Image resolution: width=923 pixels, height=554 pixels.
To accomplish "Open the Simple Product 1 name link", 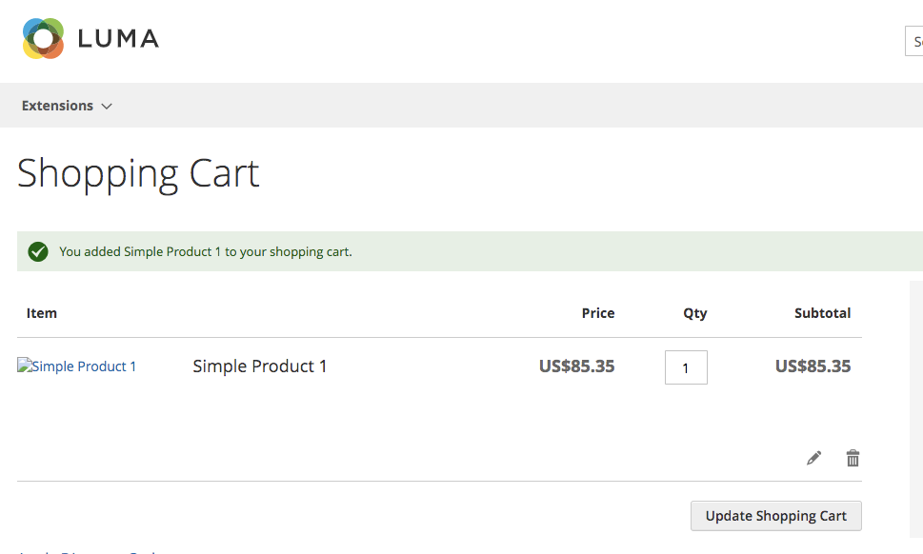I will click(x=260, y=366).
